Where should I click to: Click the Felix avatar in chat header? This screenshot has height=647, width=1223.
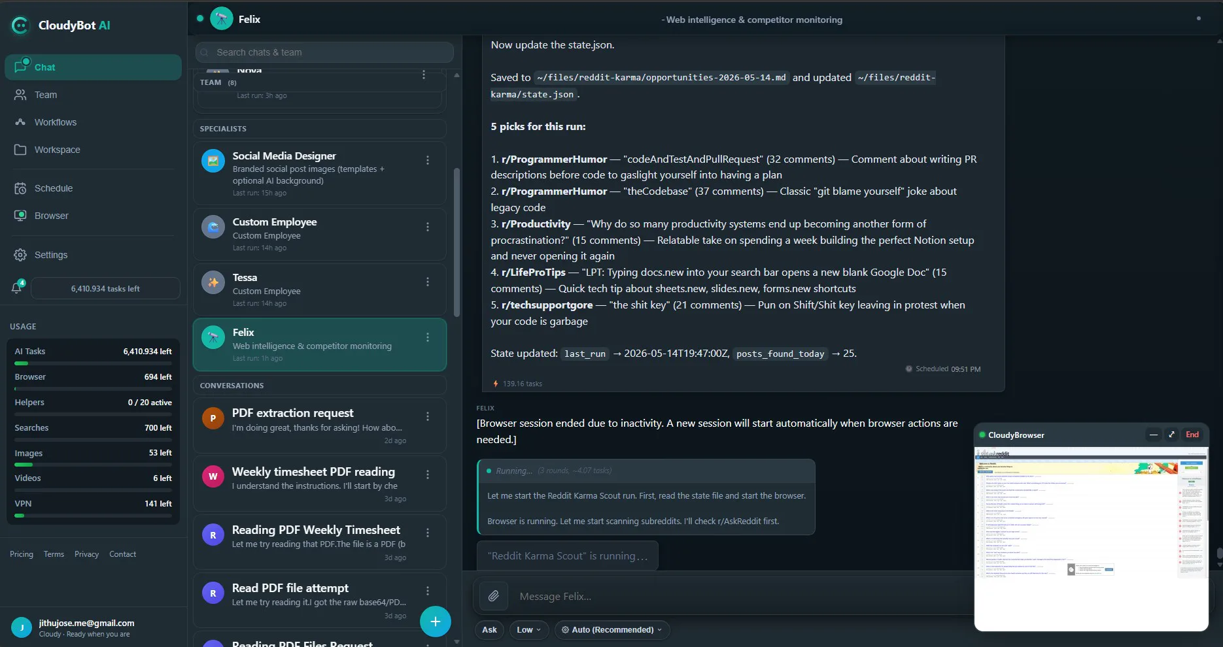coord(222,19)
